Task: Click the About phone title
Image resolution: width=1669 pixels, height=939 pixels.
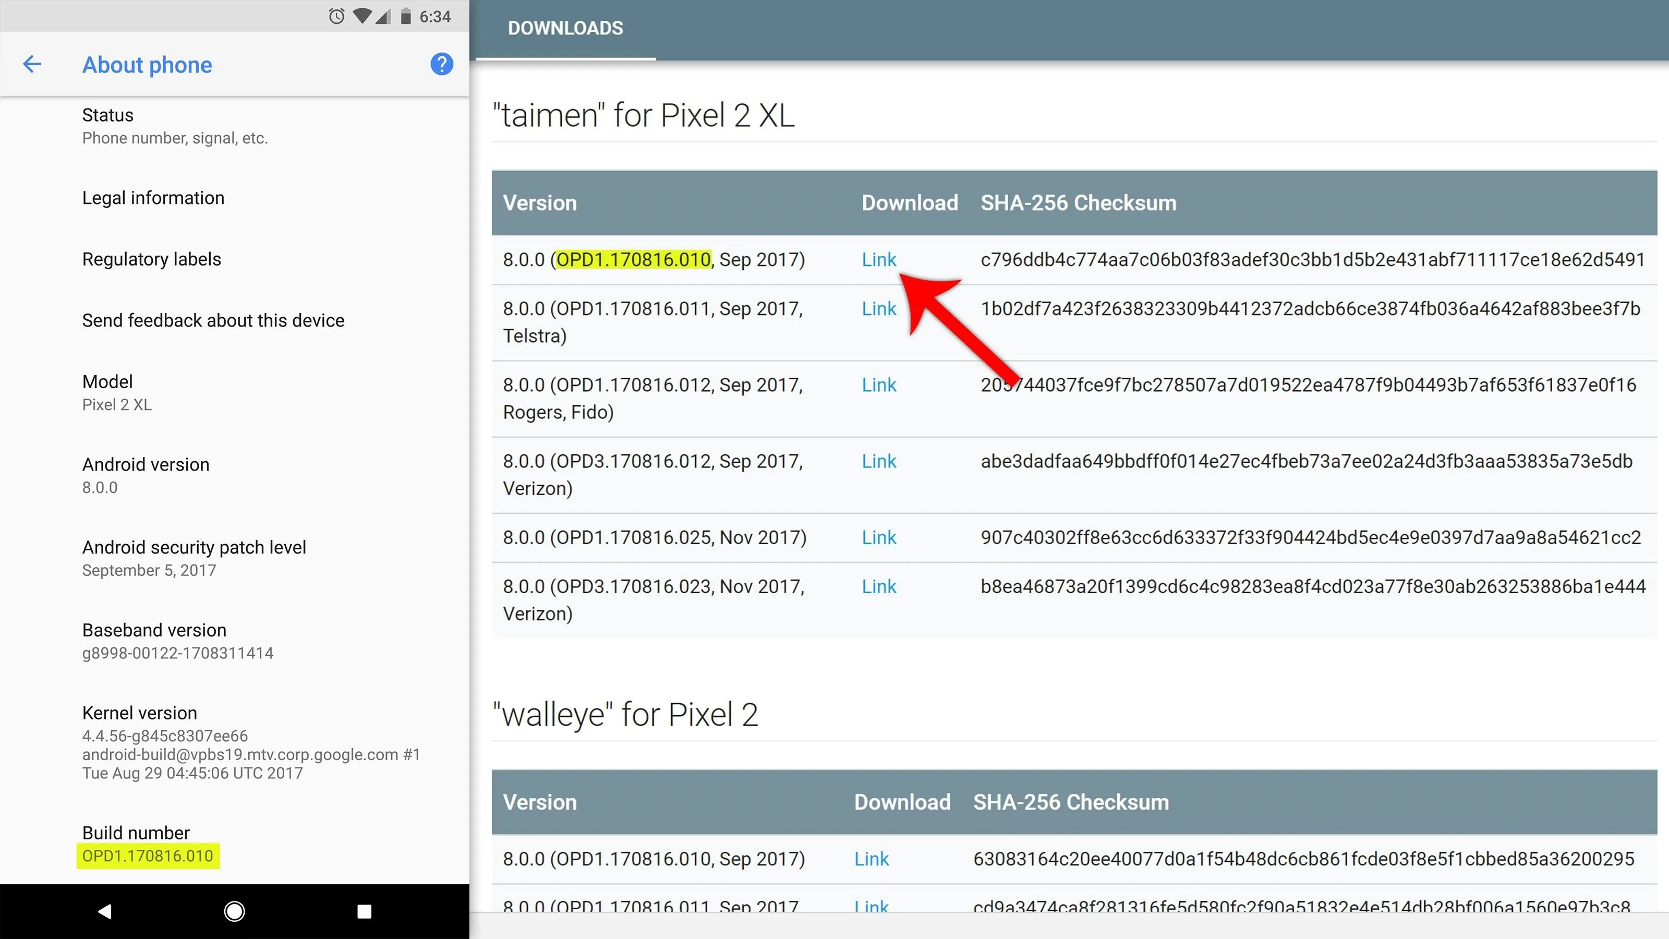Action: coord(147,65)
